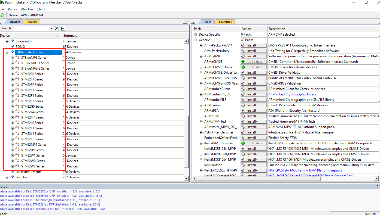This screenshot has height=215, width=380.
Task: Collapse the STMicroelectronics tree node
Action: [7, 52]
